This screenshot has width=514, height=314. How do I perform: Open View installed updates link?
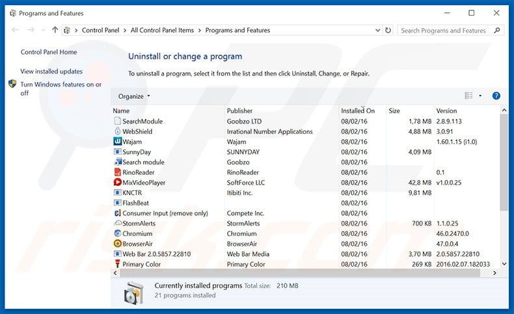tap(51, 71)
